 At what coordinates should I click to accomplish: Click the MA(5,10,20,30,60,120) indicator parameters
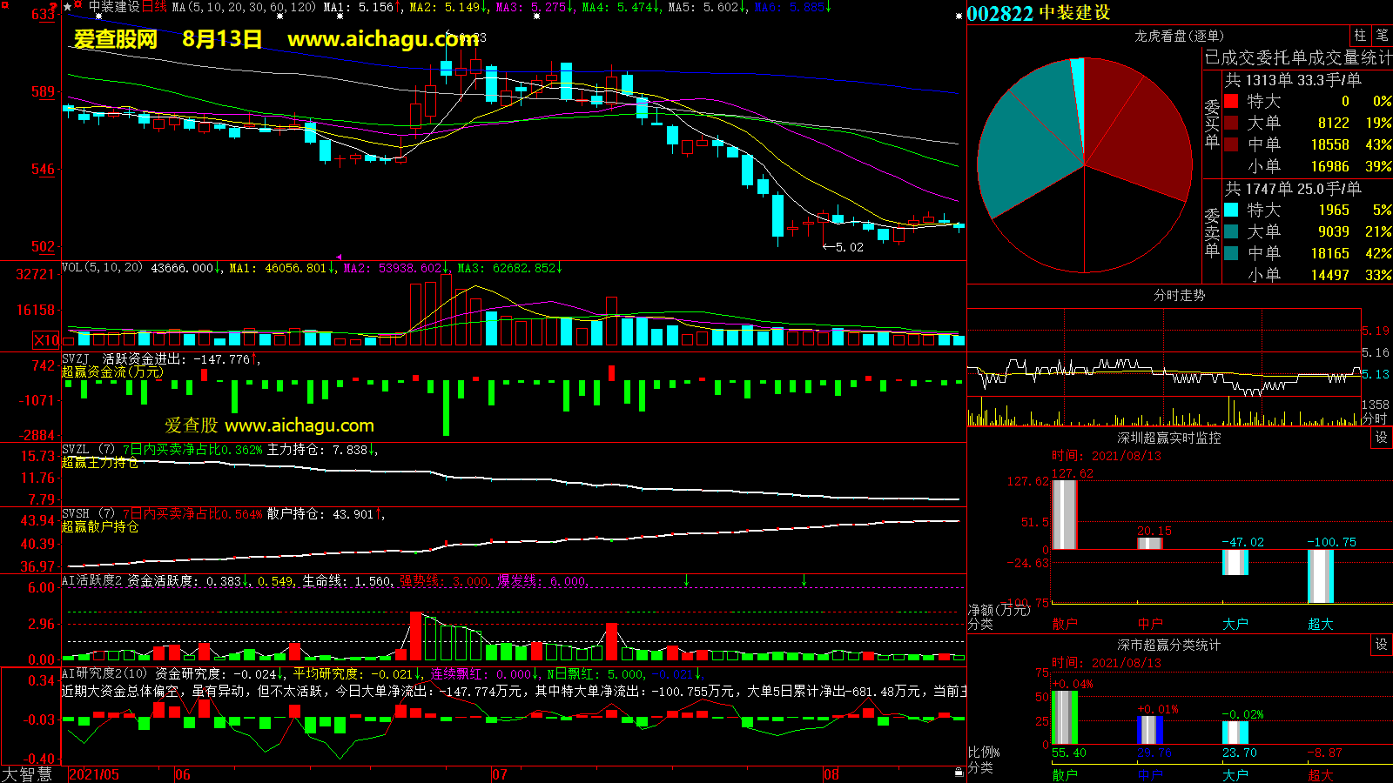point(244,7)
